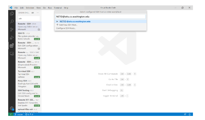Click the VS Code logo in title bar
The height and width of the screenshot is (120, 205).
[x=11, y=8]
